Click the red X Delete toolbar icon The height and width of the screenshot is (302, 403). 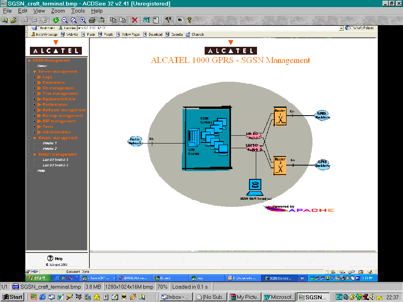point(135,20)
